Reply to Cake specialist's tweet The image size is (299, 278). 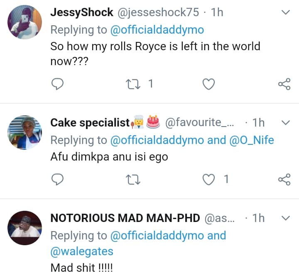[57, 179]
